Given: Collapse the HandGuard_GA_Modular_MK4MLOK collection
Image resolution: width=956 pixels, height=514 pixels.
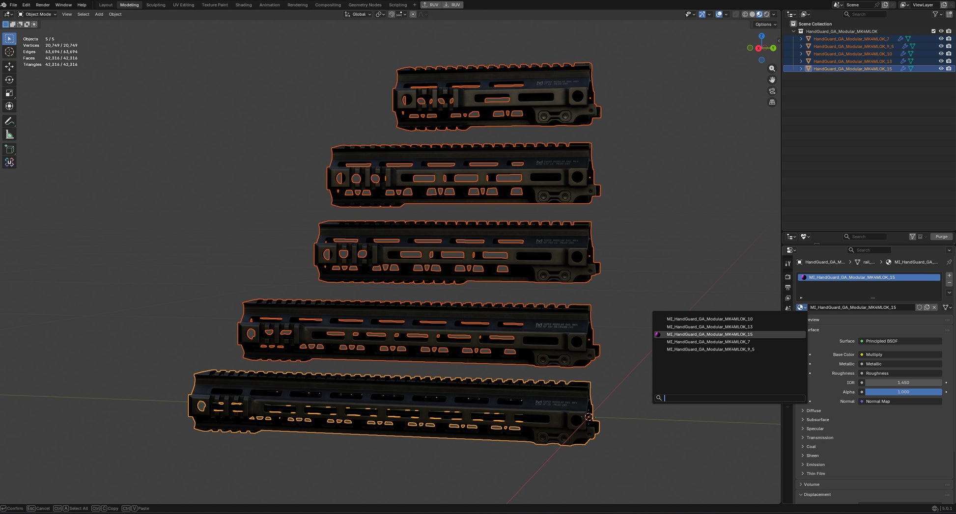Looking at the screenshot, I should (x=793, y=31).
